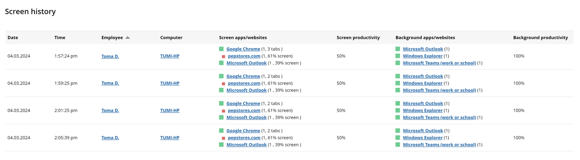Click green square beside background Microsoft Outlook, 1:59:25 row
Screen dimensions: 580x160
coord(398,76)
